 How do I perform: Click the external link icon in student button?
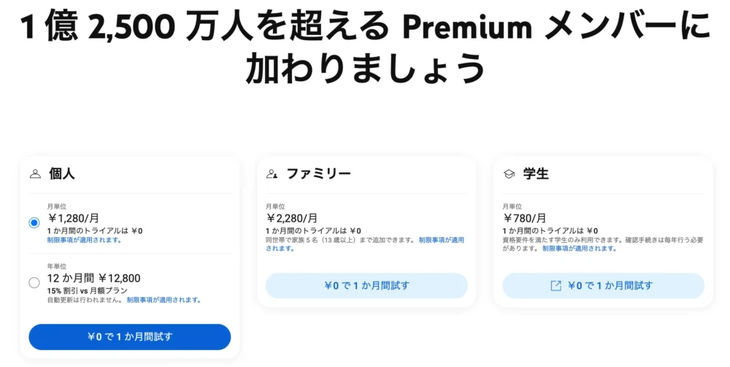[556, 285]
